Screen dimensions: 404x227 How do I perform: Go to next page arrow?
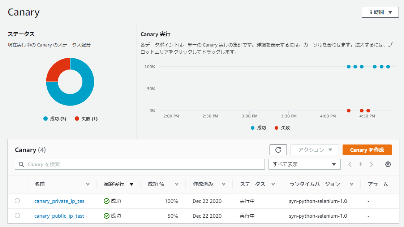point(371,164)
